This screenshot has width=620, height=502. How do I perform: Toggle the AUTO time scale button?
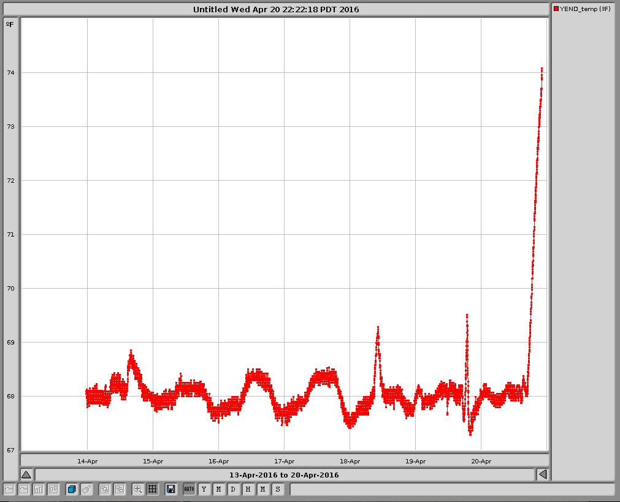(189, 489)
